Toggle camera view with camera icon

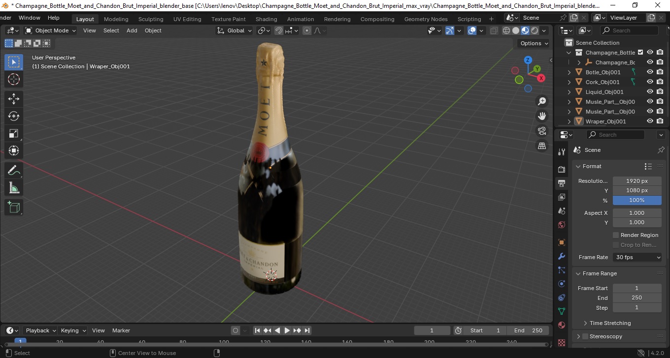[542, 131]
